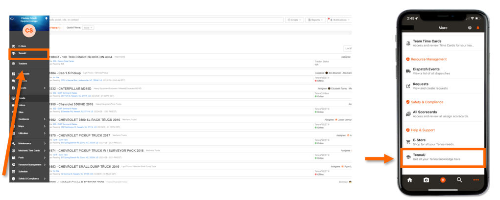Tap TennaU on phone menu

point(443,157)
